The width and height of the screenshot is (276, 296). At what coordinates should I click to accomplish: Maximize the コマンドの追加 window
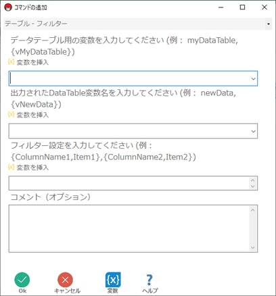tap(242, 7)
